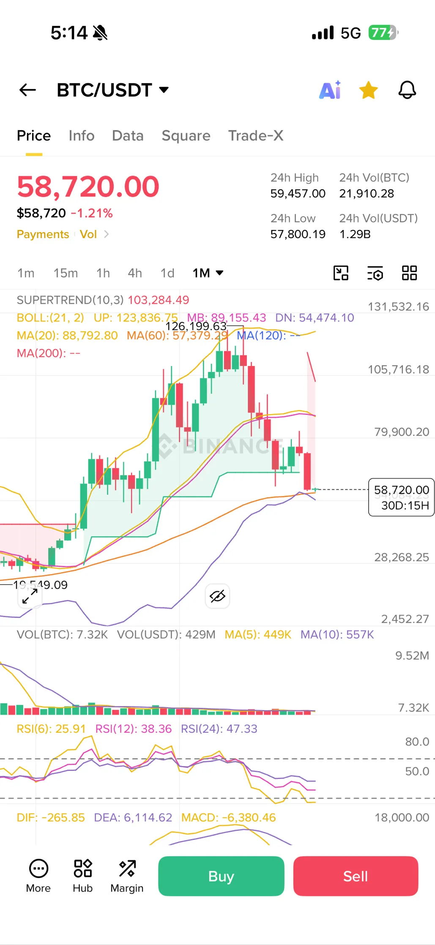The height and width of the screenshot is (945, 435).
Task: Open chart indicator settings icon
Action: (x=375, y=273)
